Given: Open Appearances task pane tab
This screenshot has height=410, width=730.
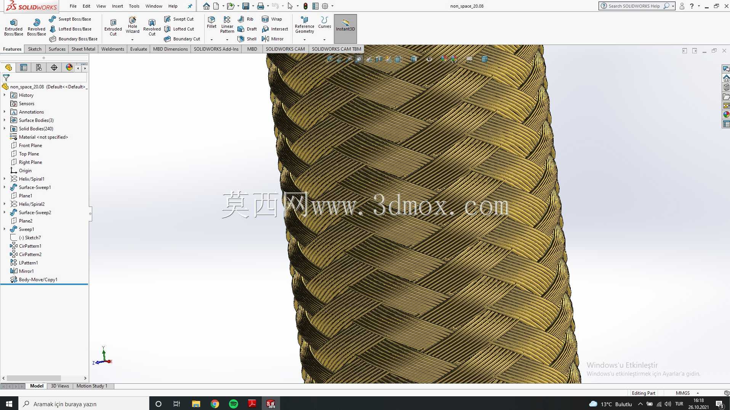Looking at the screenshot, I should coord(726,115).
